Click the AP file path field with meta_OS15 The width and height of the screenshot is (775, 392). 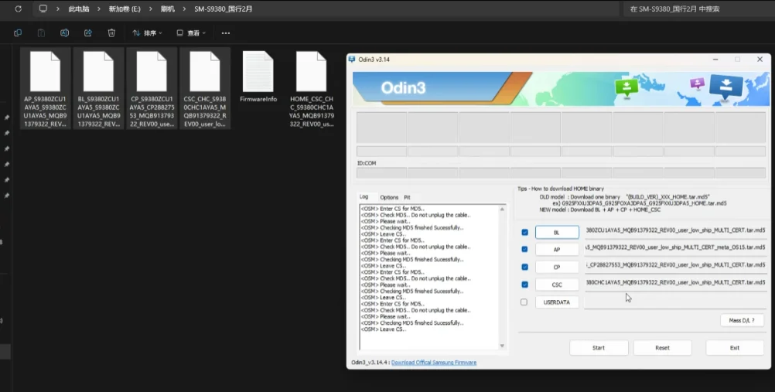676,247
